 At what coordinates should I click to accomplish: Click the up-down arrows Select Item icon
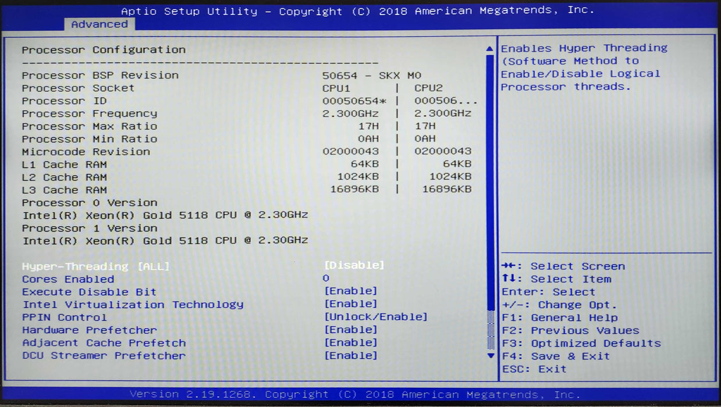tap(507, 279)
